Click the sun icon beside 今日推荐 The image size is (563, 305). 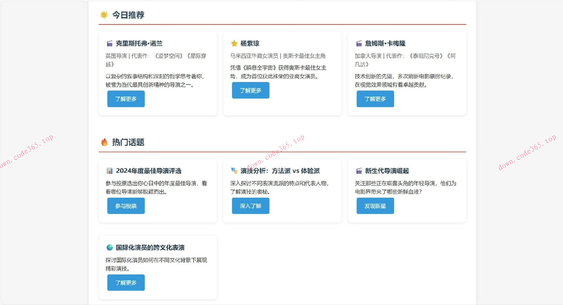pyautogui.click(x=104, y=15)
